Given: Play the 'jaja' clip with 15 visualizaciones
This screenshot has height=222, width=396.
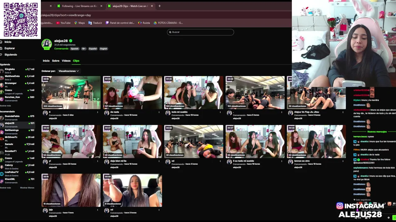Looking at the screenshot, I should 71,190.
